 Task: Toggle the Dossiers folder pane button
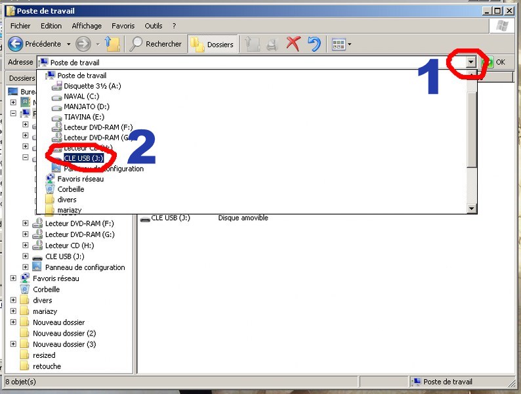coord(213,44)
